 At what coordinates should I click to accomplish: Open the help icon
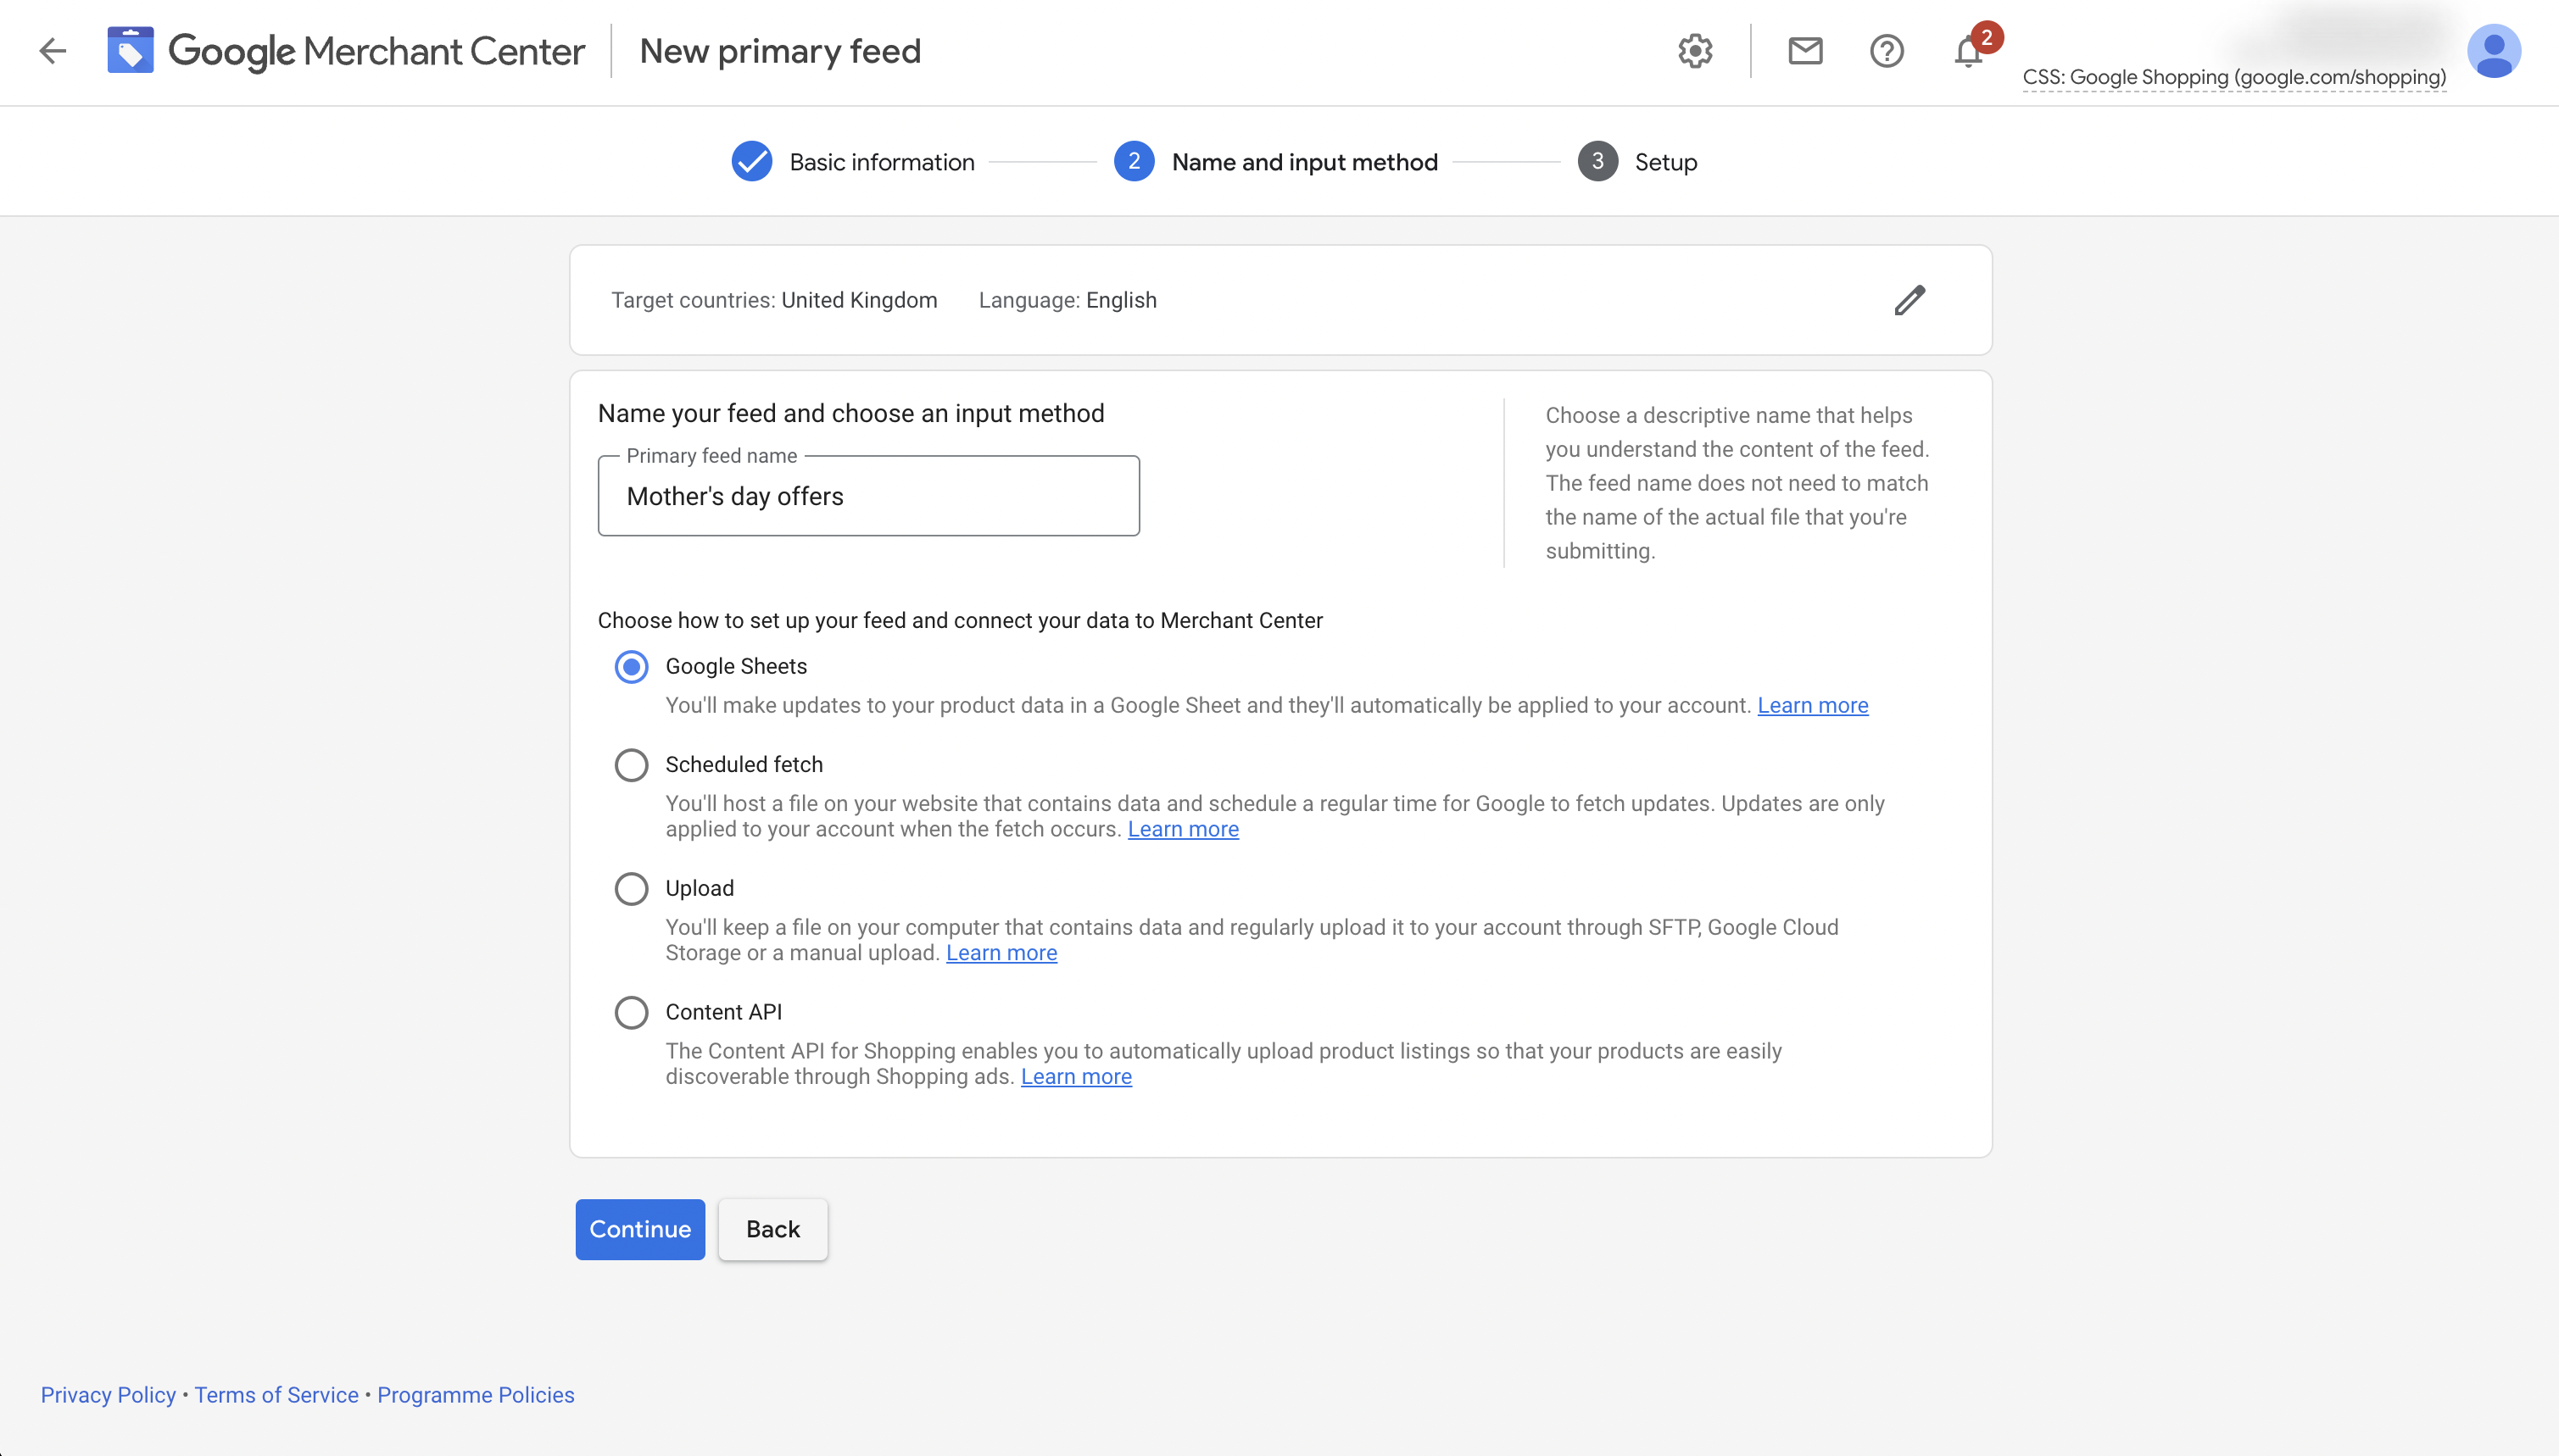(1887, 50)
